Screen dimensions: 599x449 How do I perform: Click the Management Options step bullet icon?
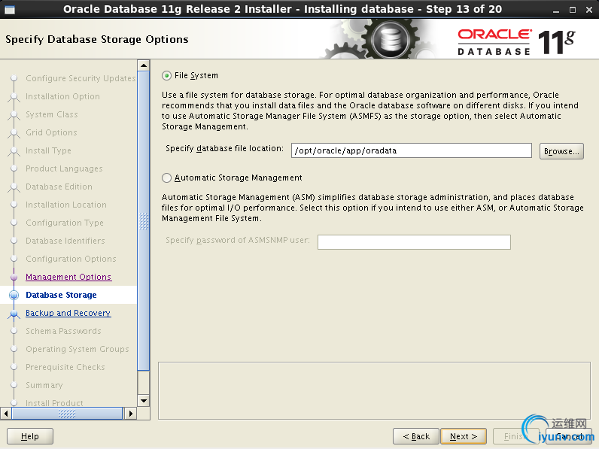(x=14, y=278)
